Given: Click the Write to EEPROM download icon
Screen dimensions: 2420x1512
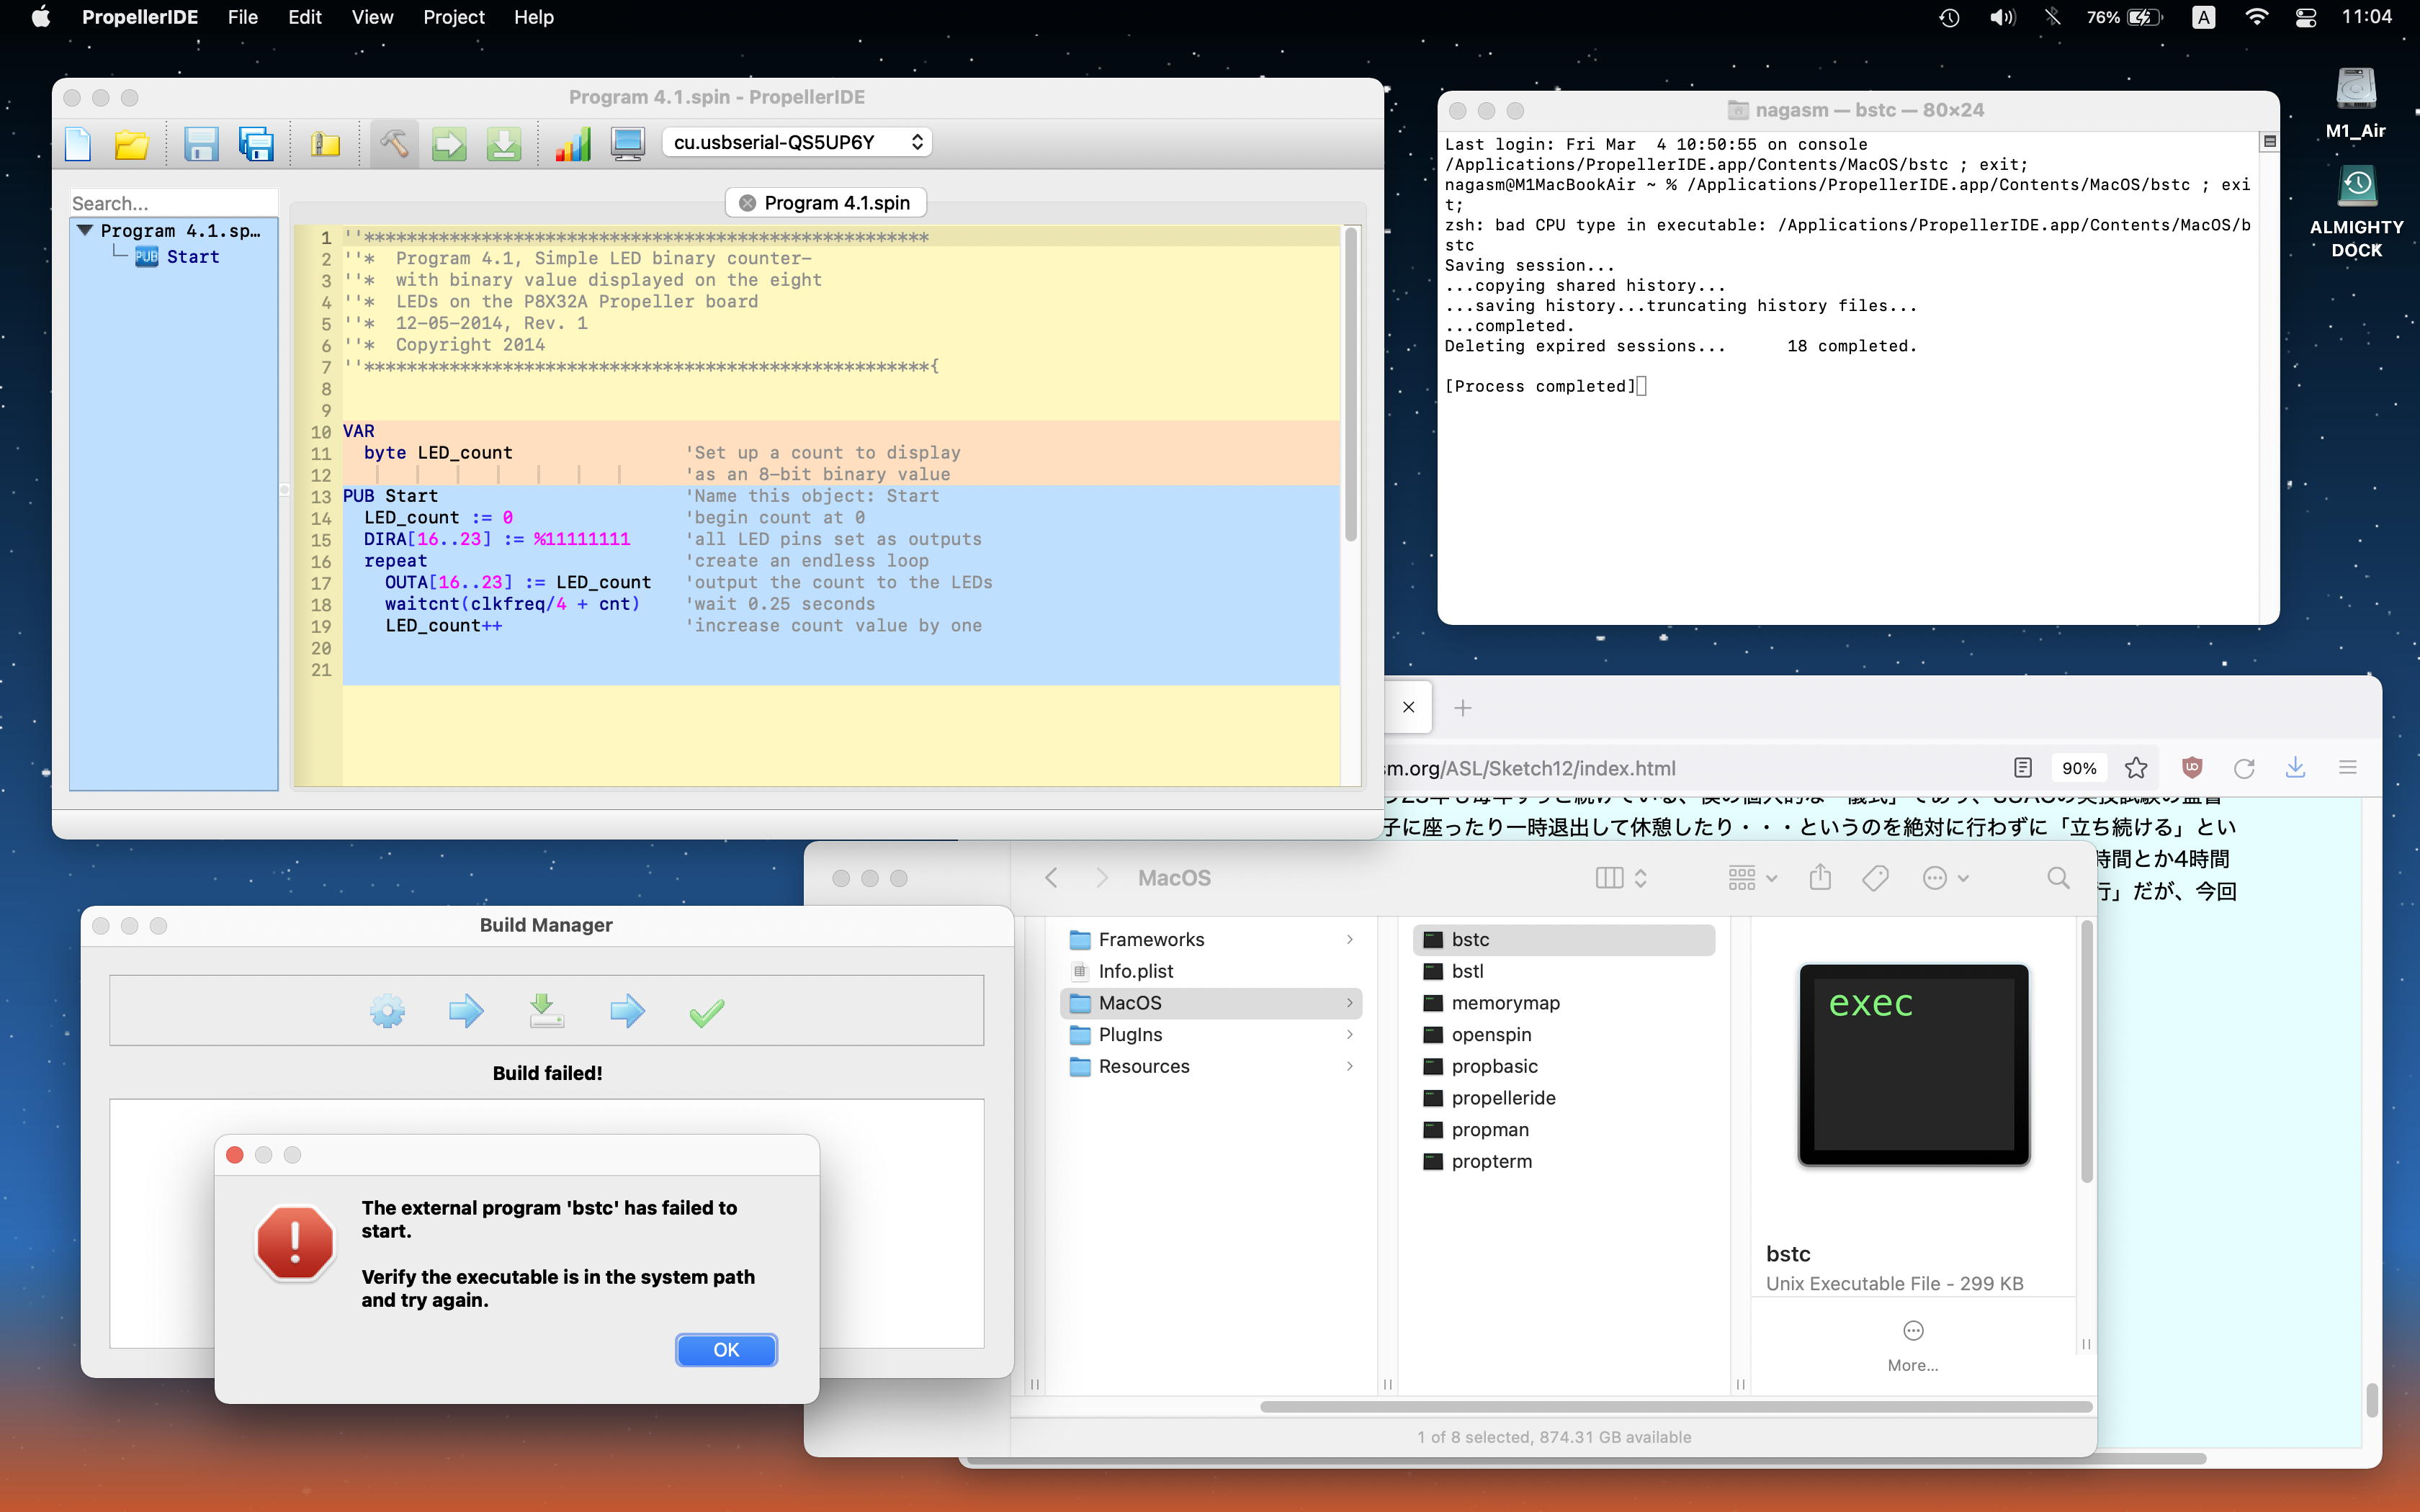Looking at the screenshot, I should [503, 144].
